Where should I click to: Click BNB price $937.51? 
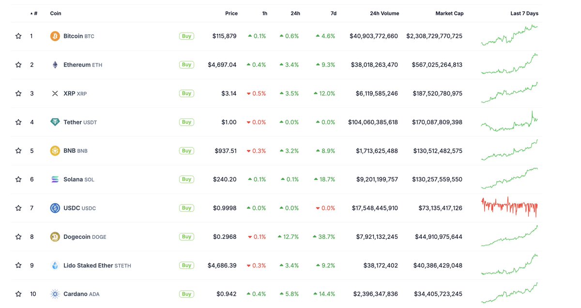coord(226,151)
